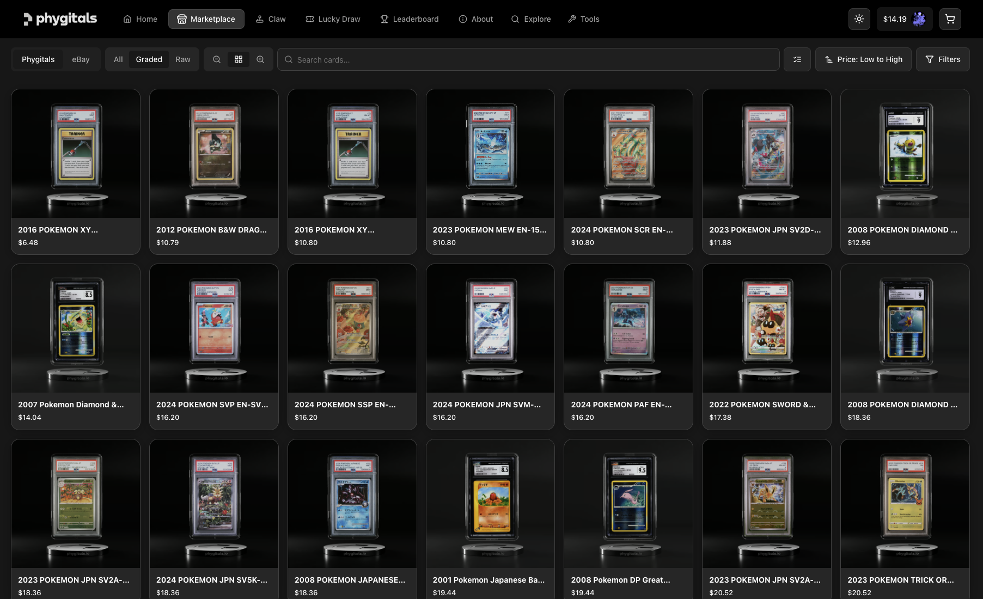Open 2024 Pokemon SCR EN card
Screen dimensions: 983x599
[628, 172]
